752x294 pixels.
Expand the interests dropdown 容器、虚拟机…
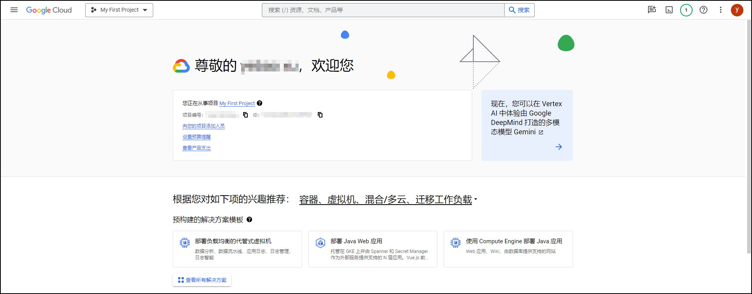click(388, 200)
